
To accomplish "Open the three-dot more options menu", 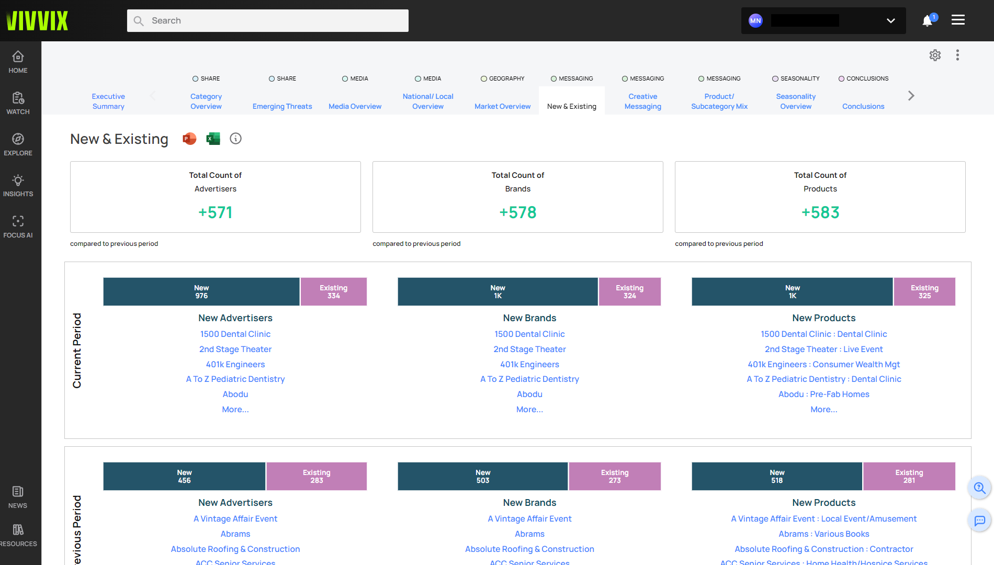I will pos(957,55).
